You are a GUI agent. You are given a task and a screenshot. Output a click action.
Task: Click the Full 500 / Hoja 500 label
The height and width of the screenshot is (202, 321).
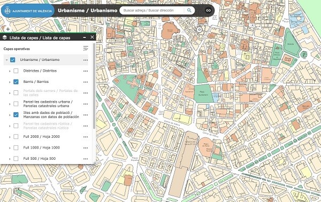click(40, 159)
